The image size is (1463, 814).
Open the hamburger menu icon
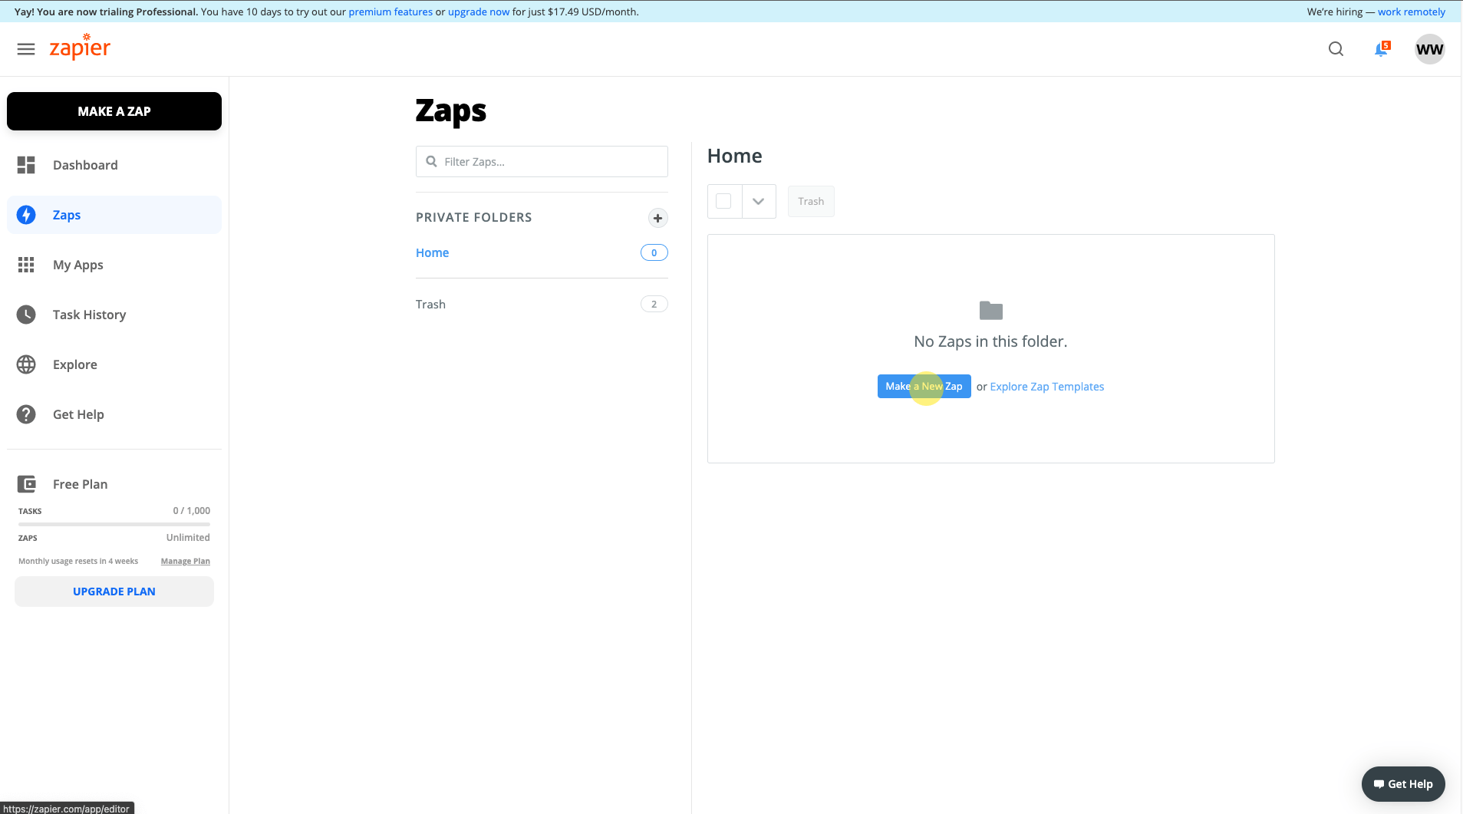click(x=26, y=49)
